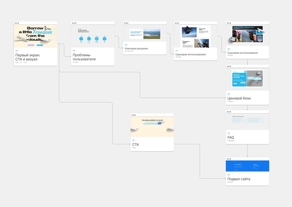Click page icon above Проблемы пользователя label

(74, 51)
